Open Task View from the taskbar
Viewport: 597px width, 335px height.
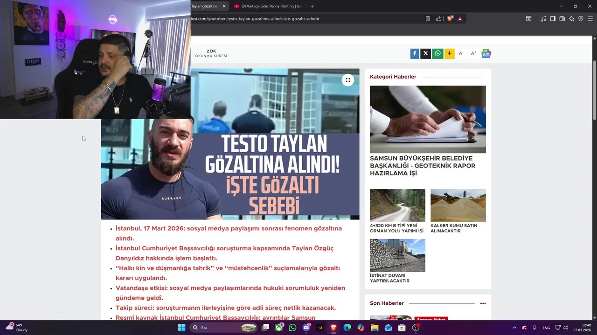coord(265,328)
